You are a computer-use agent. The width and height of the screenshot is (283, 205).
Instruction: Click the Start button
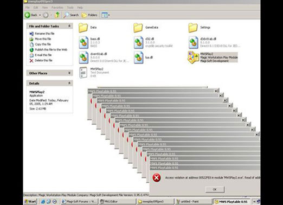[30, 201]
